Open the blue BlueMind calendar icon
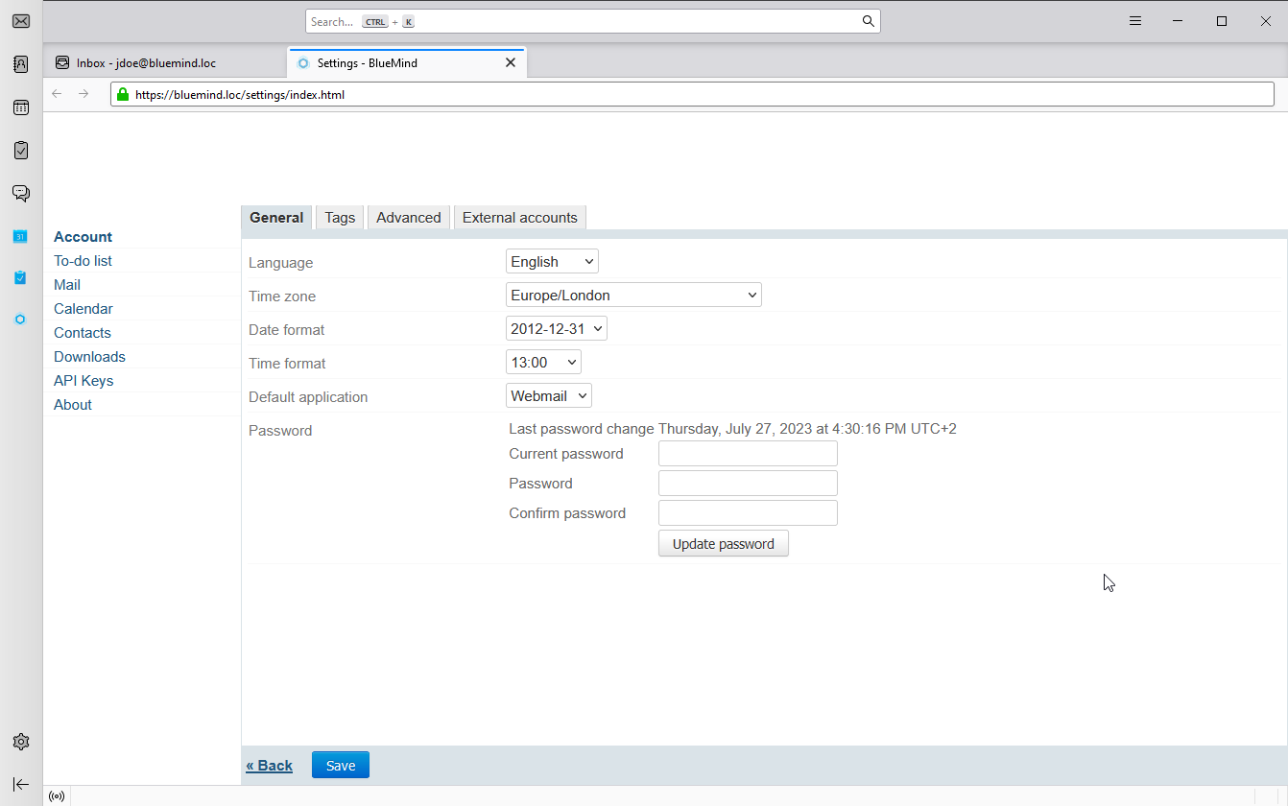 [x=20, y=236]
